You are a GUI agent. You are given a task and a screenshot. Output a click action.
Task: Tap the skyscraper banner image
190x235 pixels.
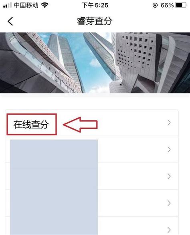pos(95,63)
